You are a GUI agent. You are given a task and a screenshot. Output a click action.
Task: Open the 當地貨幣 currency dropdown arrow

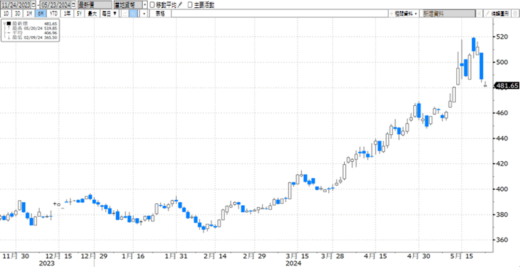pyautogui.click(x=144, y=5)
